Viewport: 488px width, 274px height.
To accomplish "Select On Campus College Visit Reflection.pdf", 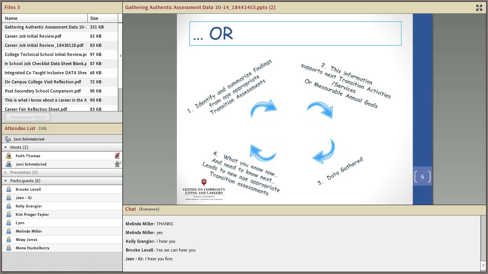I will tap(60, 82).
